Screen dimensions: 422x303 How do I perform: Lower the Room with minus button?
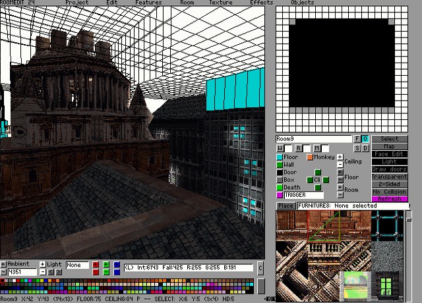(340, 194)
